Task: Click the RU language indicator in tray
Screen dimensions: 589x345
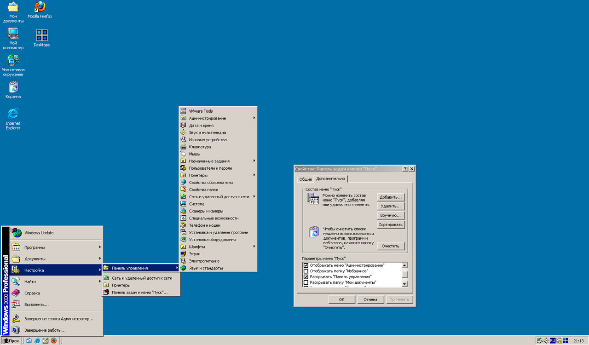Action: (553, 341)
